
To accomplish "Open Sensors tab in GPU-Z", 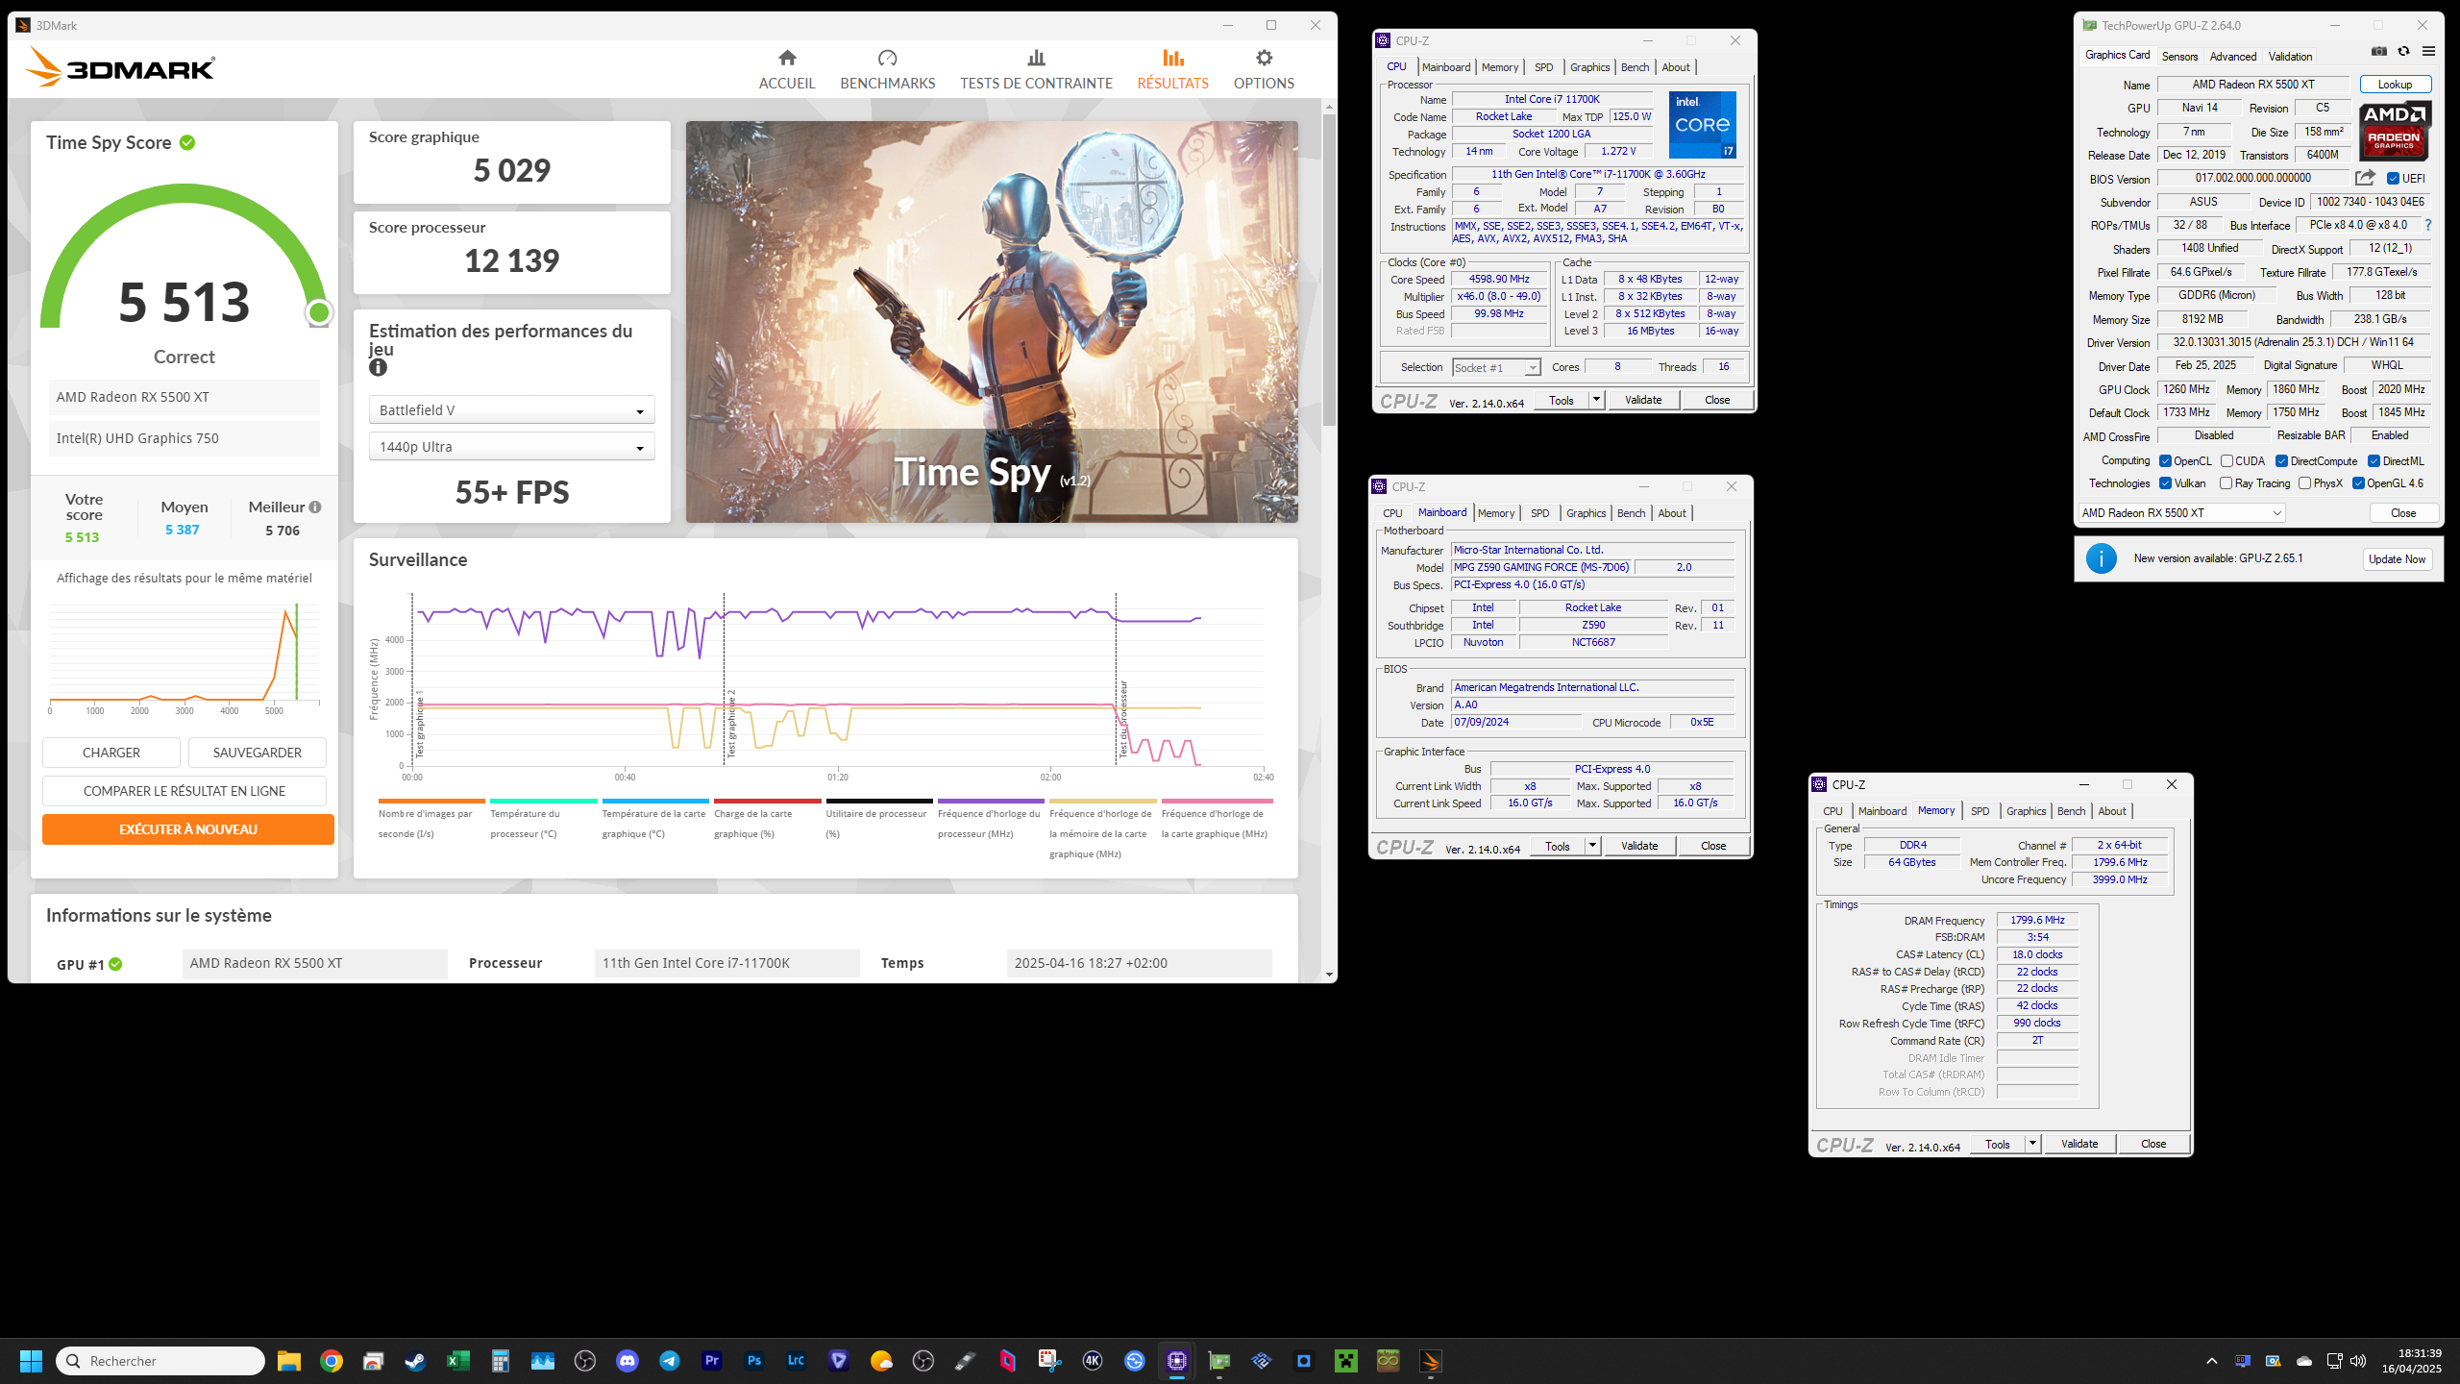I will (x=2179, y=57).
